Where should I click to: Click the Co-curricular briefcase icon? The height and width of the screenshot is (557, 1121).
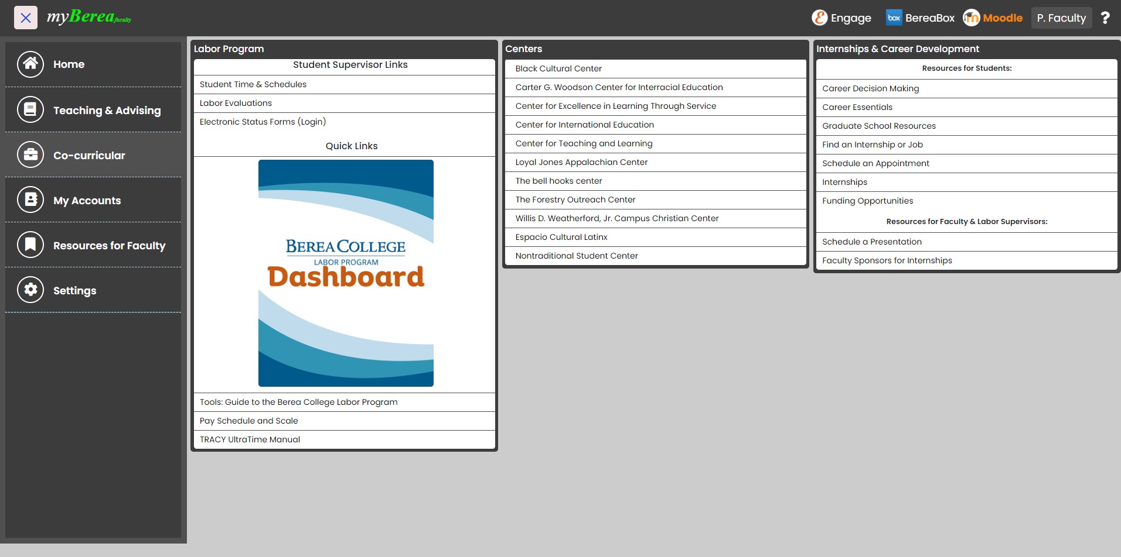click(x=30, y=155)
